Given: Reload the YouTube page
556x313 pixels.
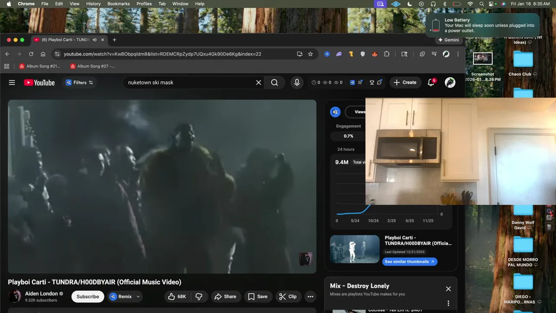Looking at the screenshot, I should tap(31, 54).
